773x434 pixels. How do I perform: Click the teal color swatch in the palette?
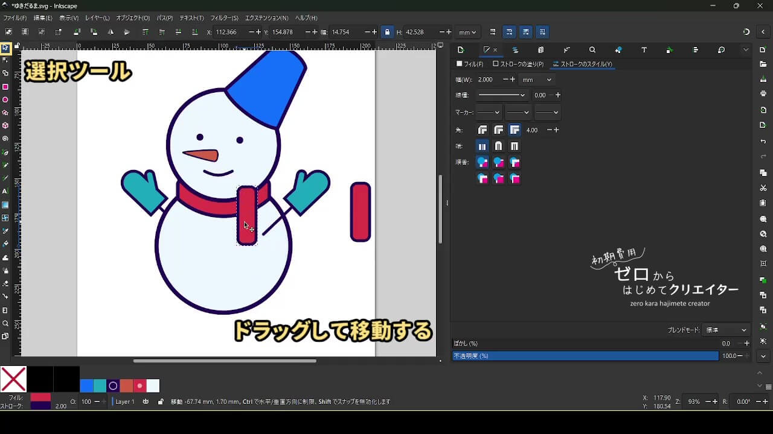[100, 386]
